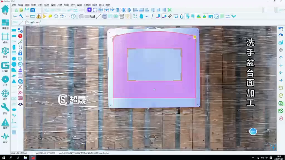Viewport: 285px width, 160px height.
Task: Go to the home (主页) page icon
Action: (x=5, y=10)
